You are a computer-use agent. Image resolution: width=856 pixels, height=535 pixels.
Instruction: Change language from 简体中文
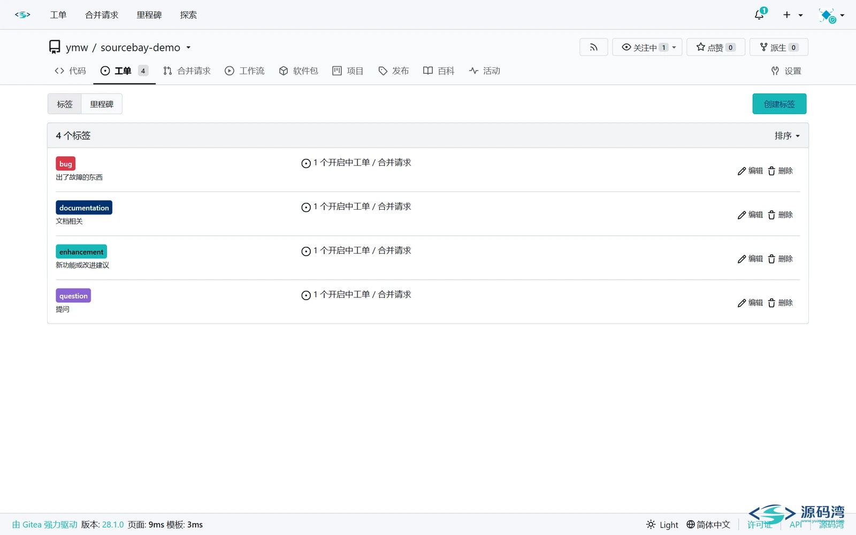(x=708, y=524)
